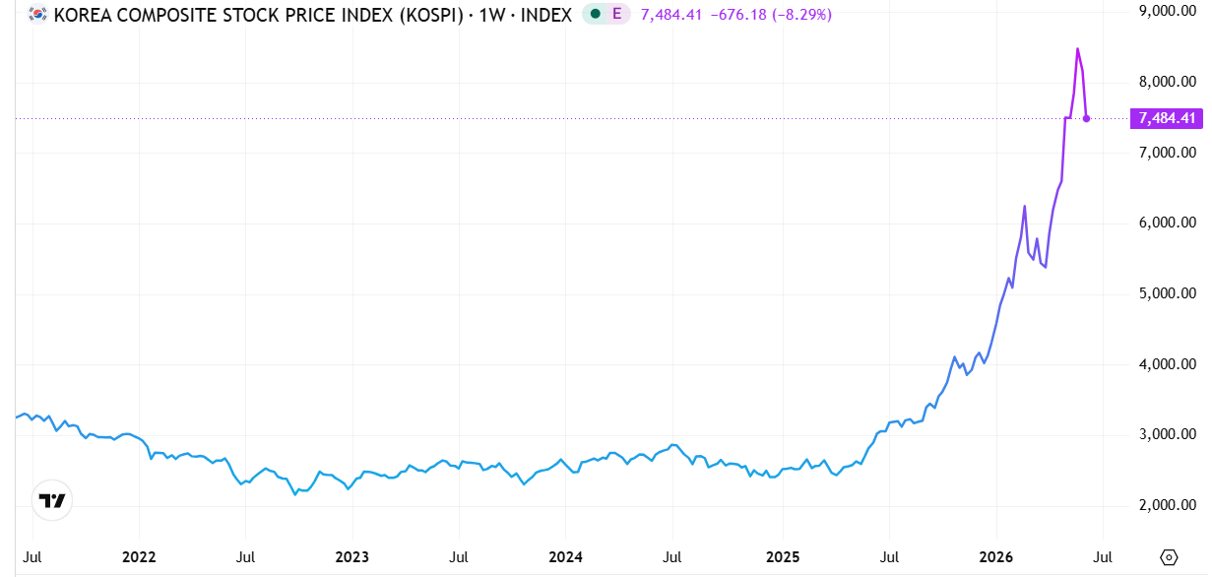Click the South Korea flag icon

point(37,15)
